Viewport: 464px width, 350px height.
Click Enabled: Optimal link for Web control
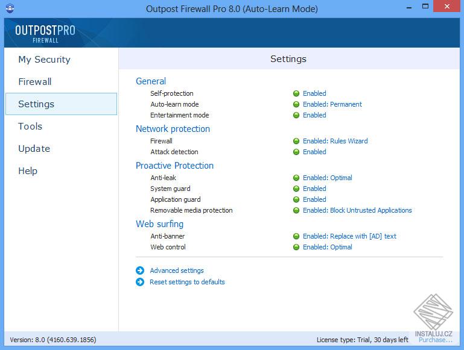[x=327, y=247]
